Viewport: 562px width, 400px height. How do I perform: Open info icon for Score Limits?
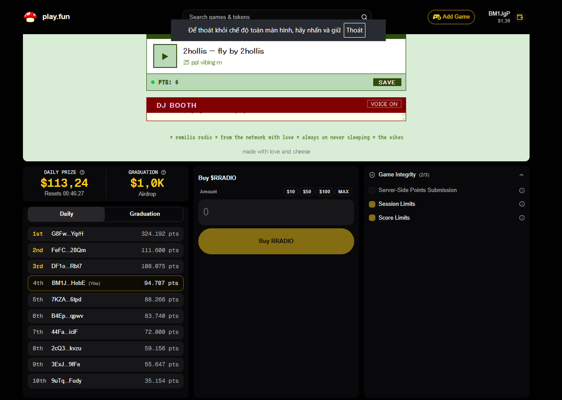(522, 218)
